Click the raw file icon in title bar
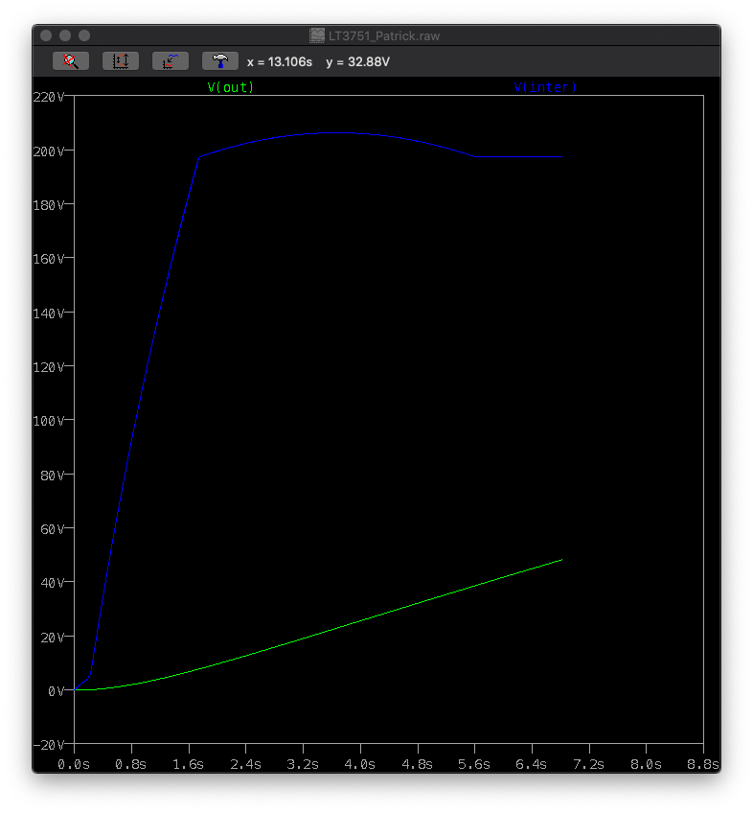This screenshot has width=753, height=813. point(317,35)
